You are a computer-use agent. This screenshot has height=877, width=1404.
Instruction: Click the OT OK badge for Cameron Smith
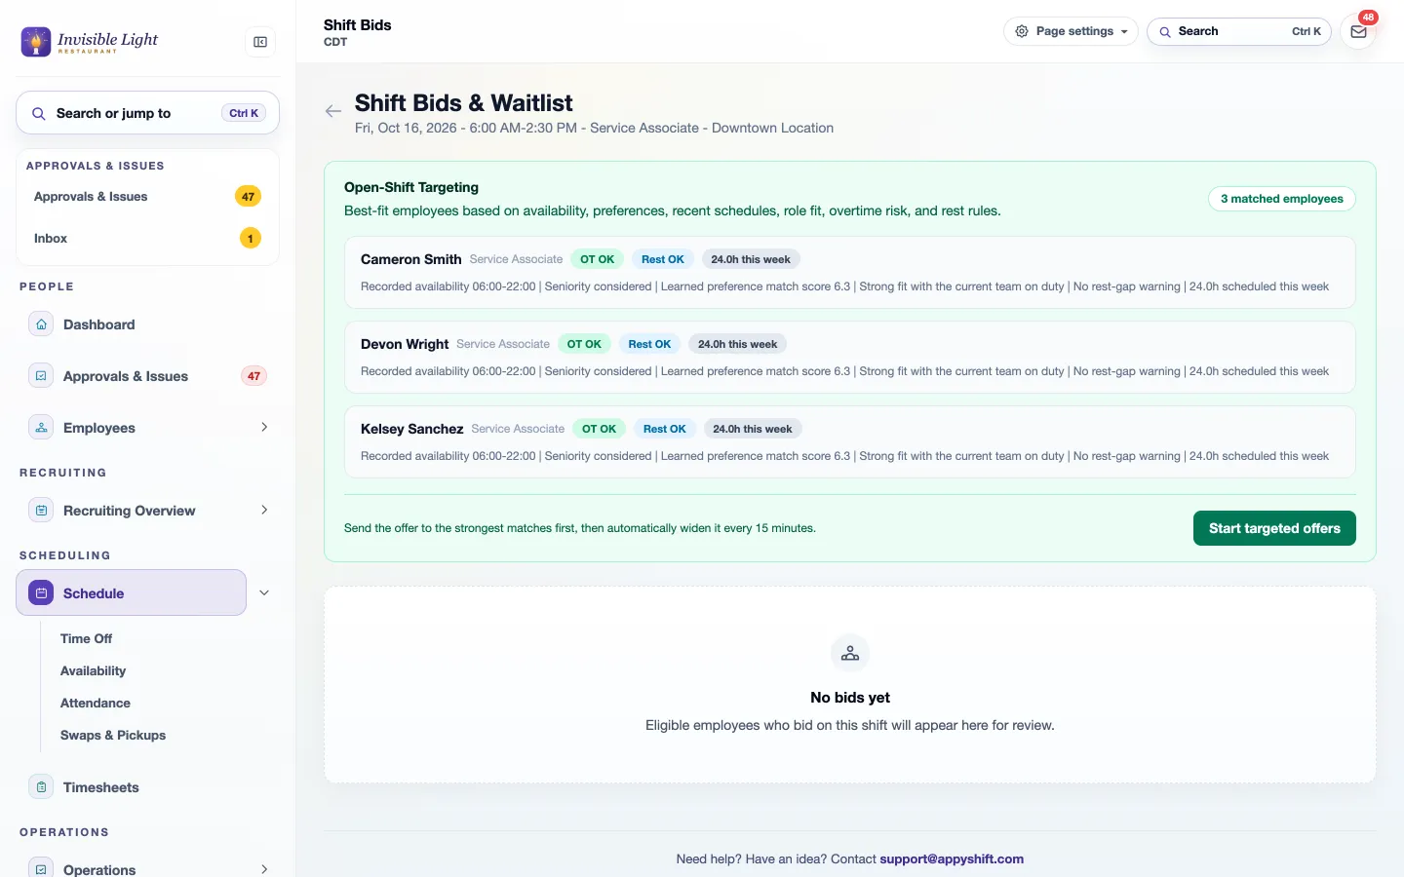(598, 259)
